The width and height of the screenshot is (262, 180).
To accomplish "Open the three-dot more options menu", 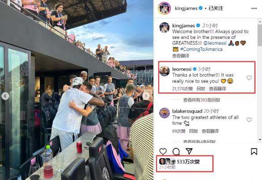I will point(254,8).
